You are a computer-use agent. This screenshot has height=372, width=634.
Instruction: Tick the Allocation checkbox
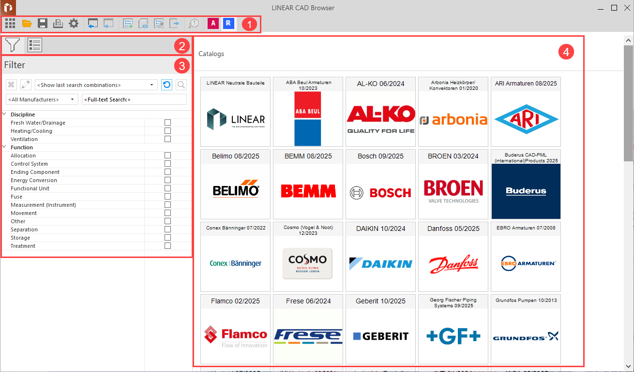[168, 156]
